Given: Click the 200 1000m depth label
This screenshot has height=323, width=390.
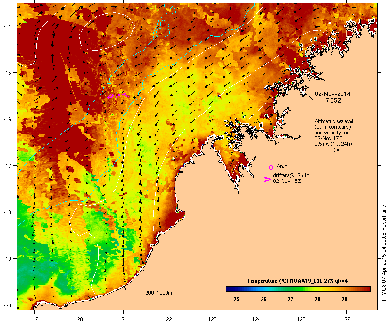Looking at the screenshot, I should click(x=158, y=293).
